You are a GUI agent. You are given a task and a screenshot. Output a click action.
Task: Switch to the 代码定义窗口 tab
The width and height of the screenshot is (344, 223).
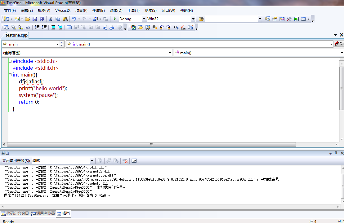[x=15, y=213]
